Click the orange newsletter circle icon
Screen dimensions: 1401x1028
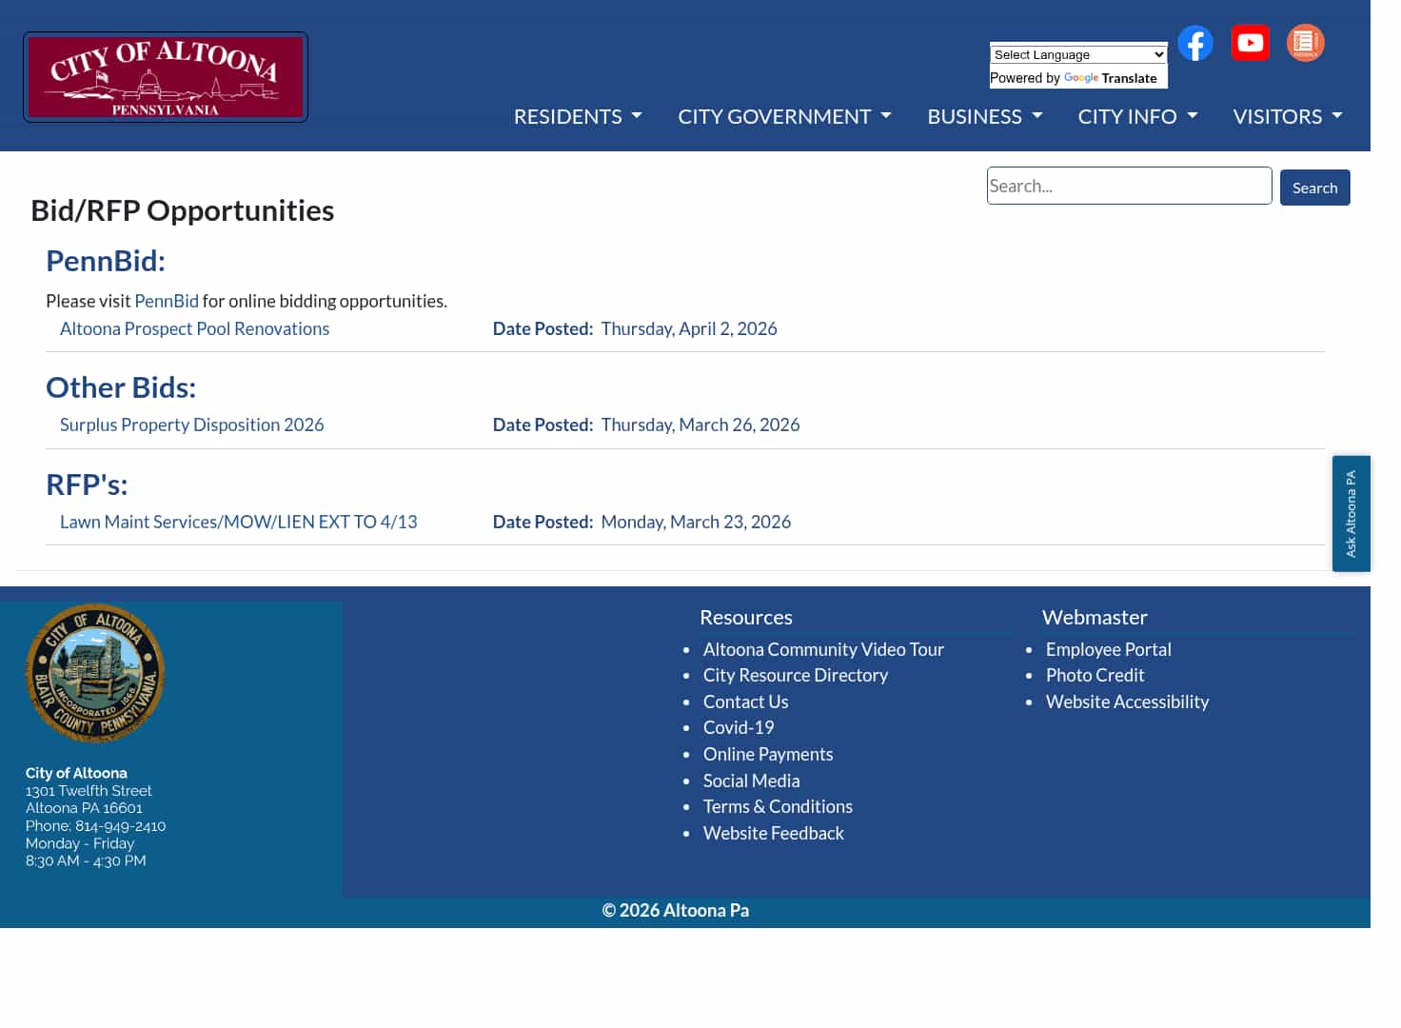pyautogui.click(x=1305, y=43)
